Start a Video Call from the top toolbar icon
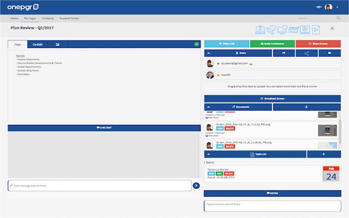 [260, 30]
